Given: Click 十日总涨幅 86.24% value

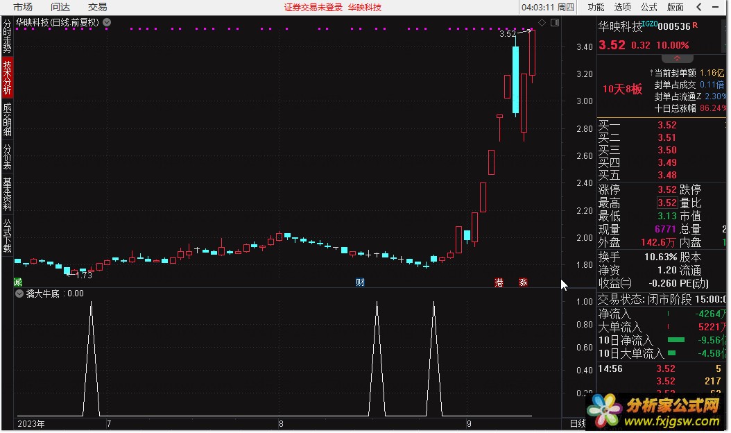Looking at the screenshot, I should [x=713, y=108].
